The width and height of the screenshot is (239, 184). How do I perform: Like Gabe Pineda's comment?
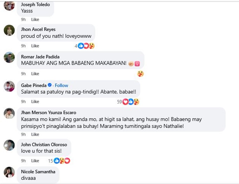(x=35, y=101)
